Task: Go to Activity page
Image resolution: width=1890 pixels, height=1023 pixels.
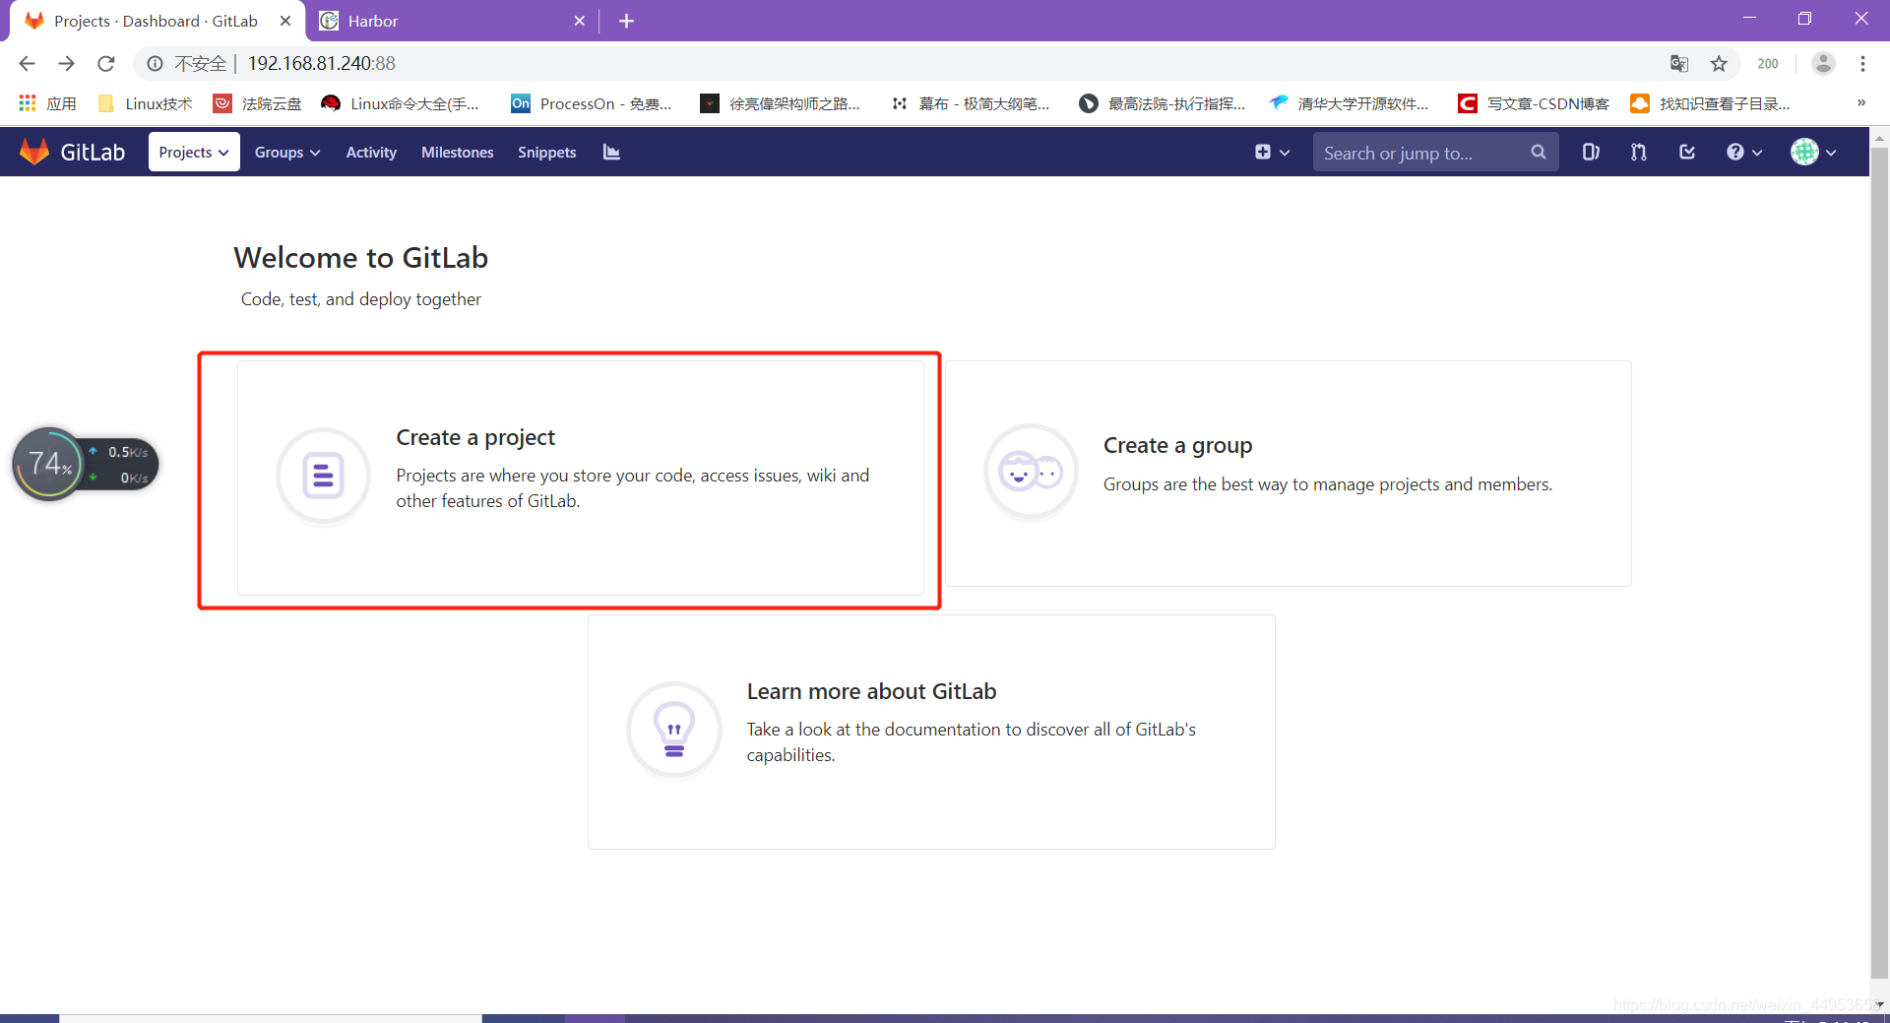Action: click(371, 152)
